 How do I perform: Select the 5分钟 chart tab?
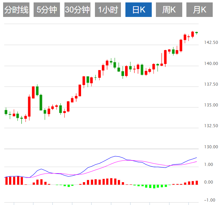coord(47,10)
